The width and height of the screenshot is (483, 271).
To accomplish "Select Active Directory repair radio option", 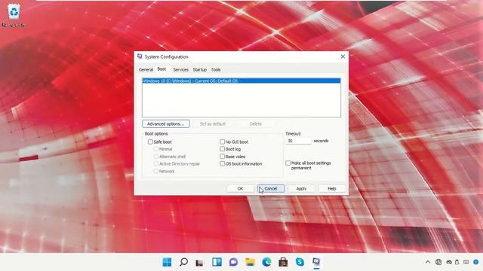I will (x=156, y=164).
